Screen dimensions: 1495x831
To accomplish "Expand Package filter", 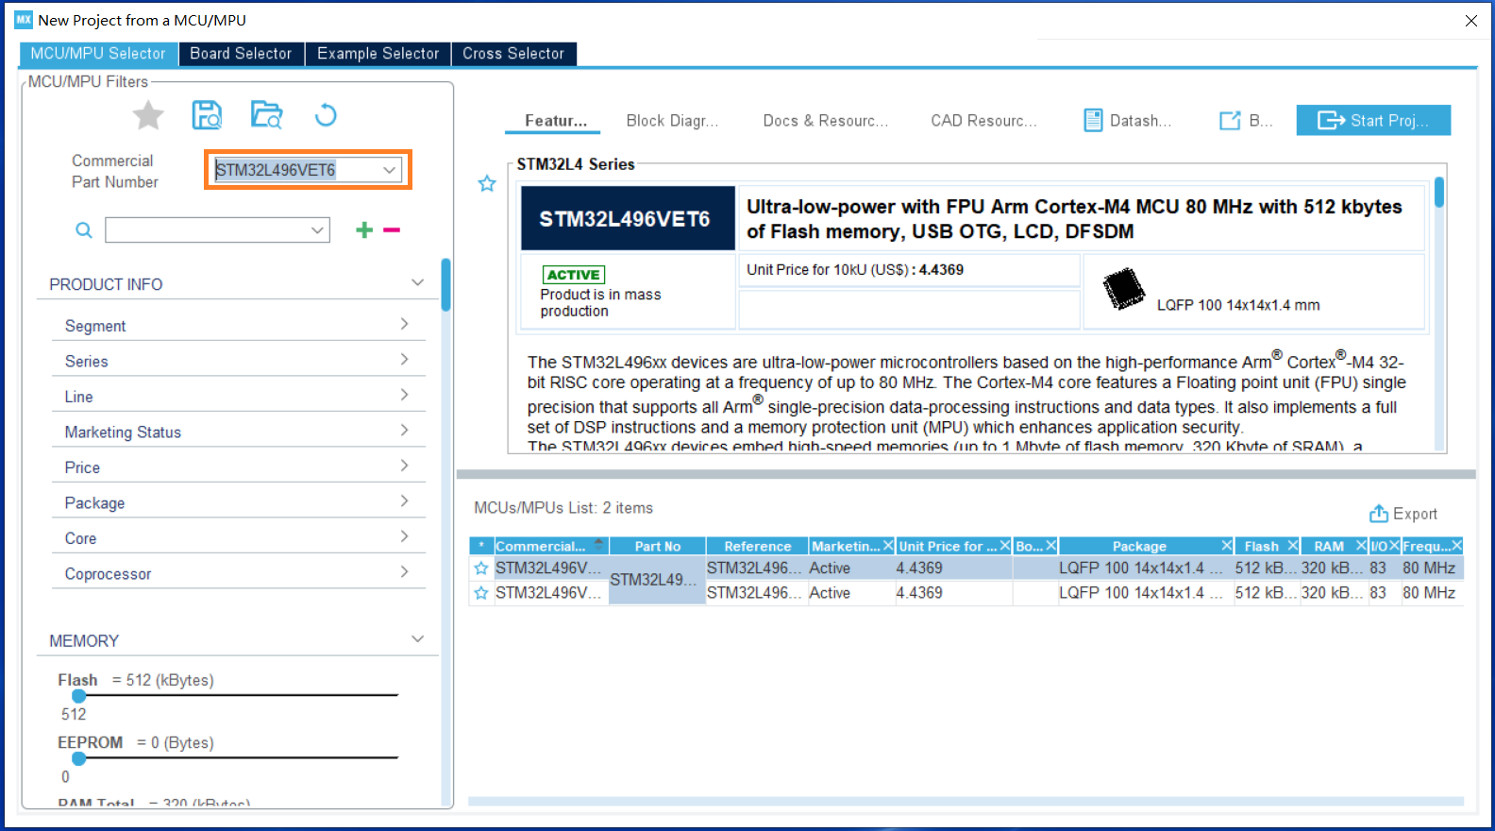I will [404, 501].
